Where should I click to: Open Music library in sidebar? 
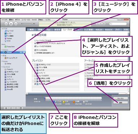9,31
